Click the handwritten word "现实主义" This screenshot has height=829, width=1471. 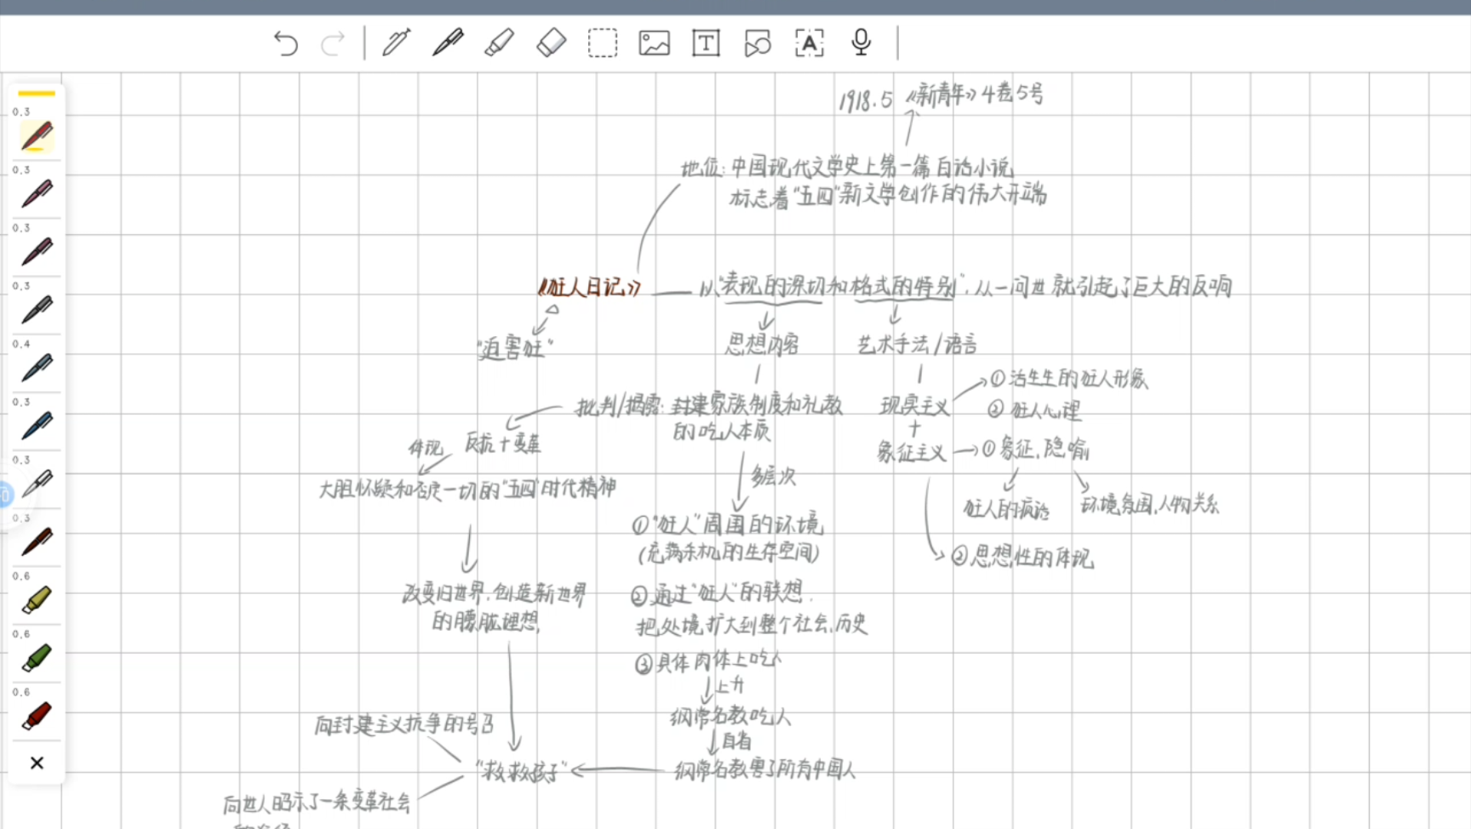(914, 405)
